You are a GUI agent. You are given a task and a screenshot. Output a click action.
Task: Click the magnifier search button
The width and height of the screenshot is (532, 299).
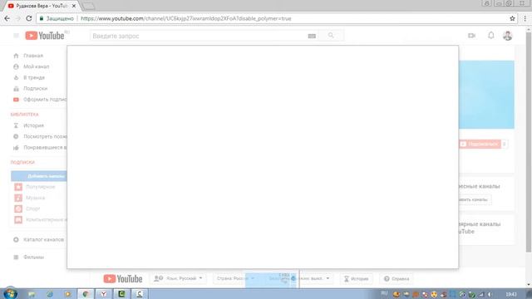click(331, 36)
